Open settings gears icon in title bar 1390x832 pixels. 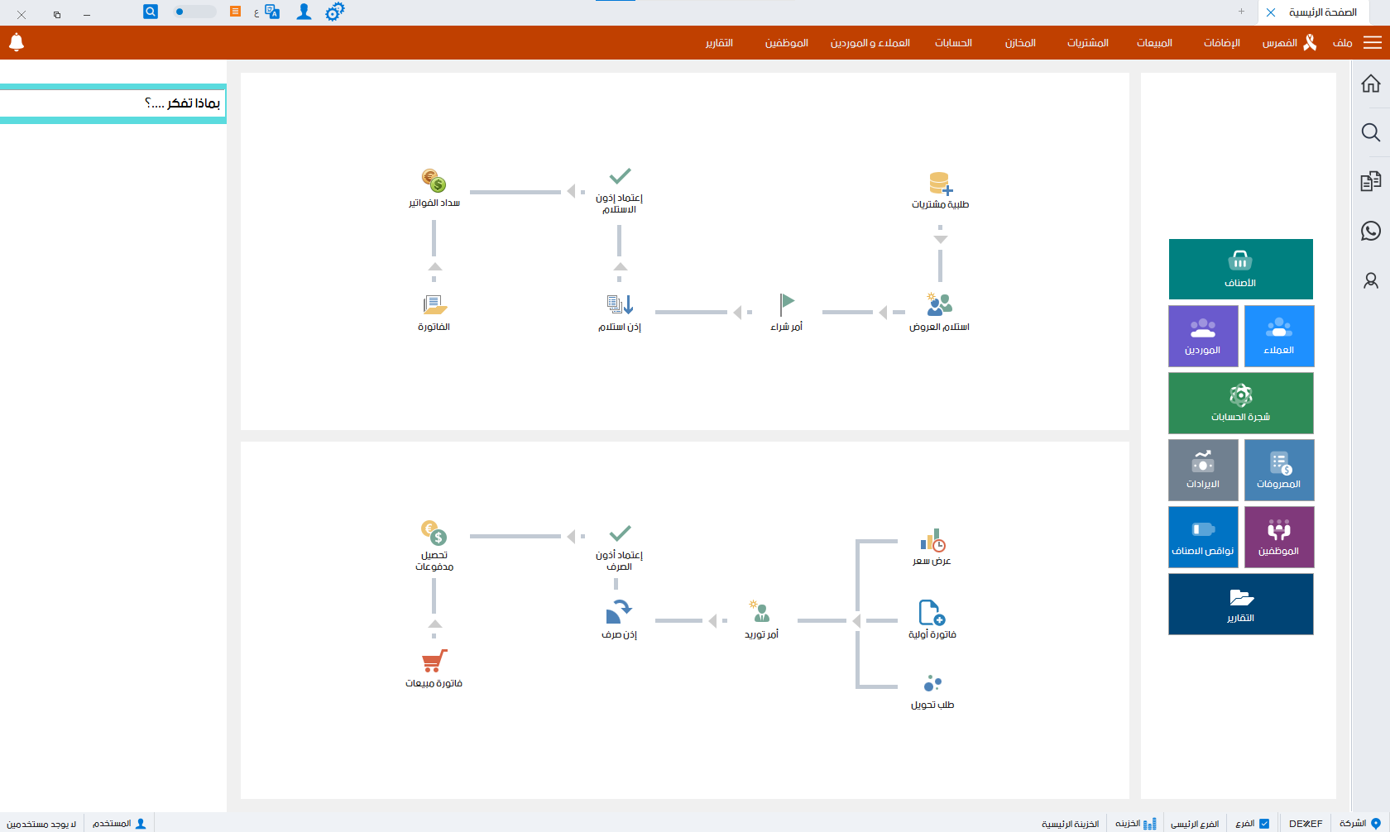334,12
